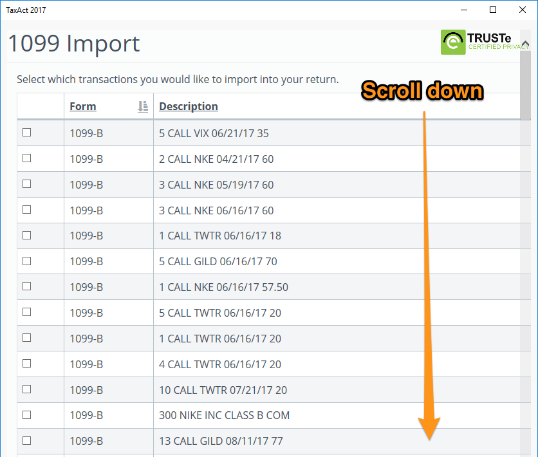Select the 5 CALL GILD 06/16/17 70 checkbox
The image size is (538, 457).
point(27,261)
